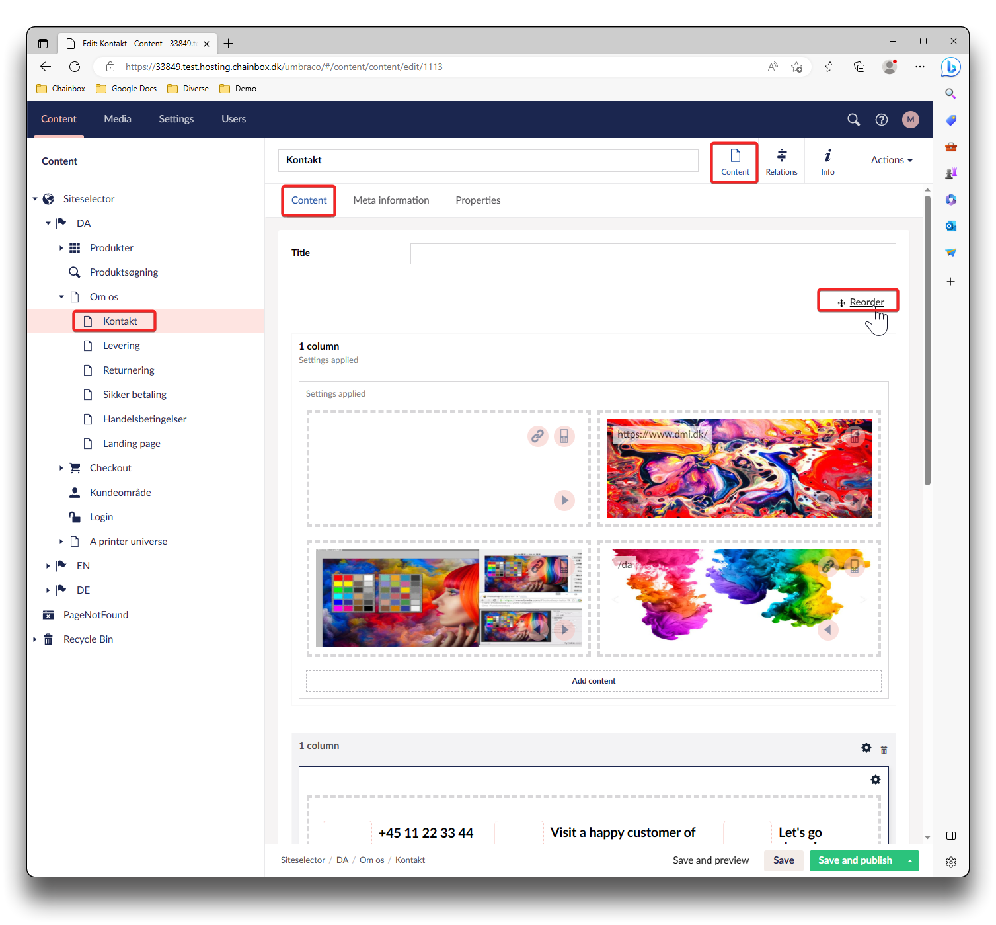Image resolution: width=996 pixels, height=925 pixels.
Task: Click the Add content button
Action: point(594,681)
